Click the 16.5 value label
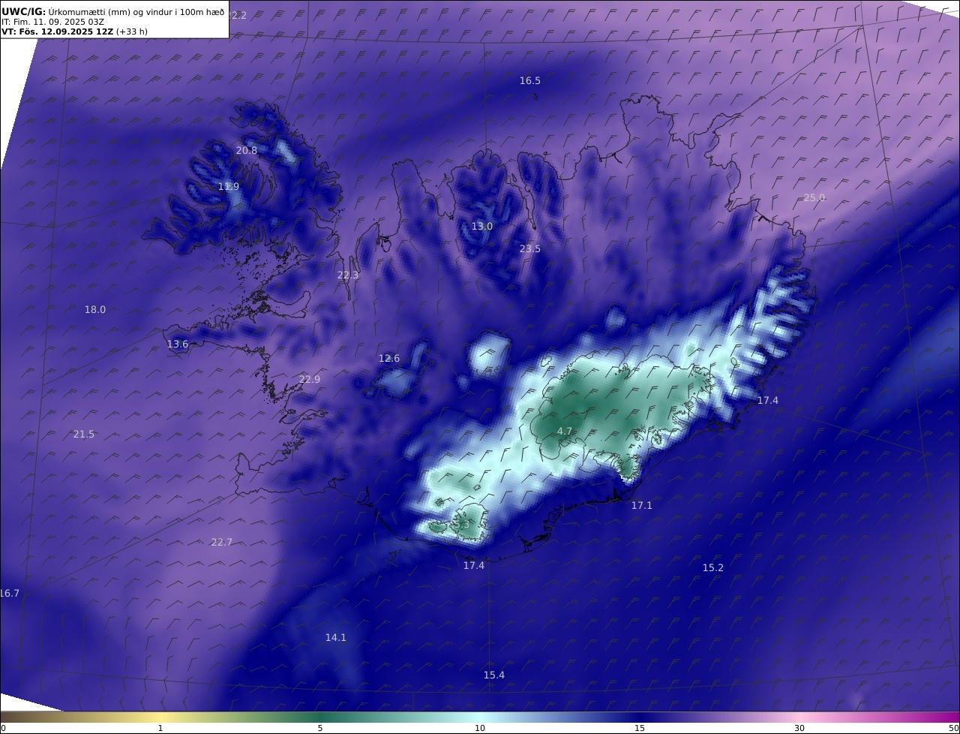 530,80
